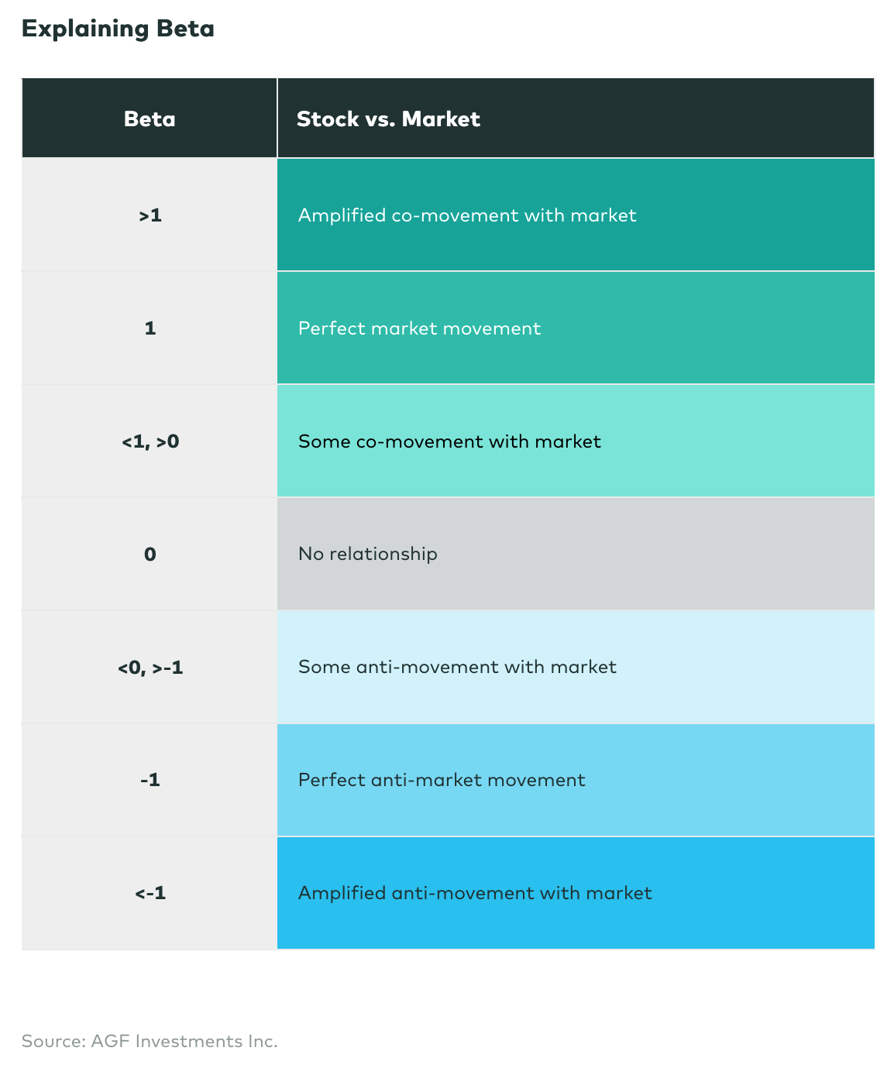The height and width of the screenshot is (1075, 894).
Task: Select the '<0, >-1' beta cell
Action: [150, 667]
